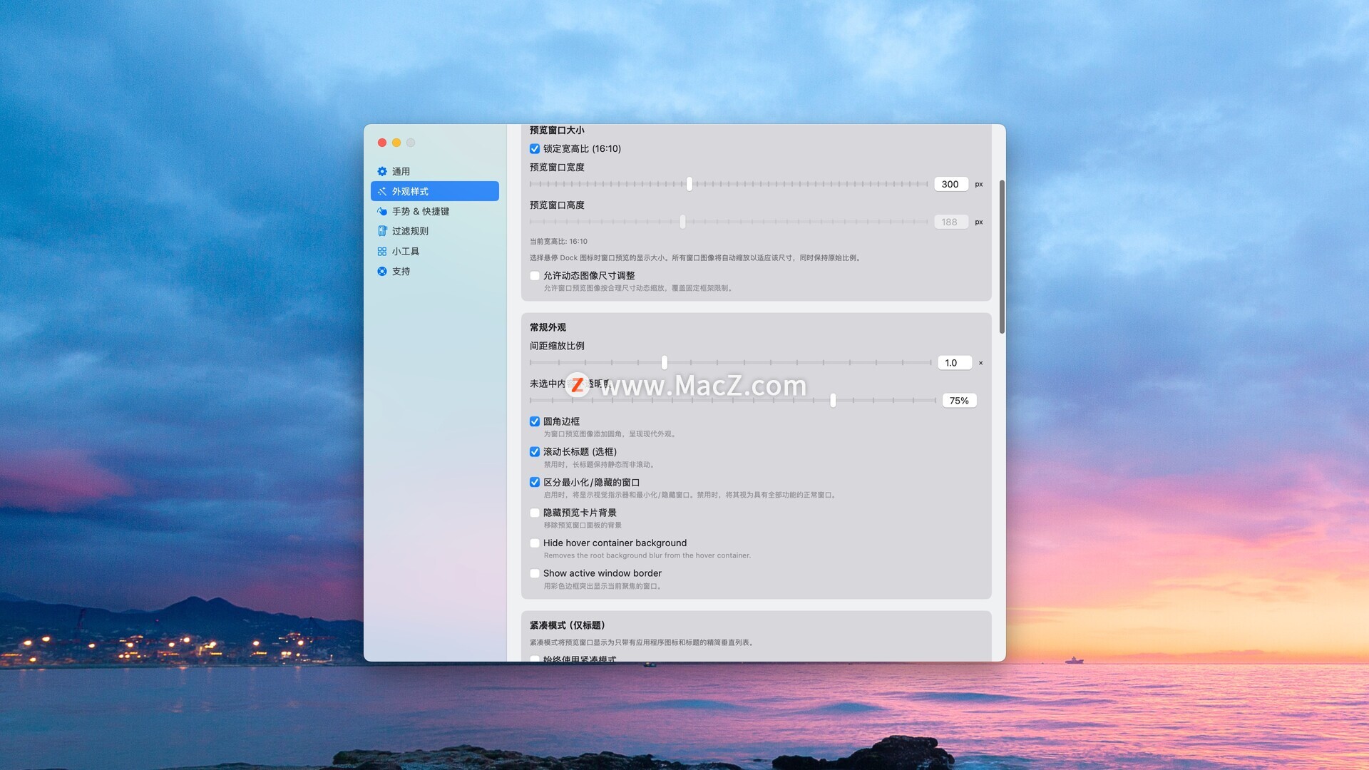Click the 预览窗口宽度 slider thumb

point(689,184)
